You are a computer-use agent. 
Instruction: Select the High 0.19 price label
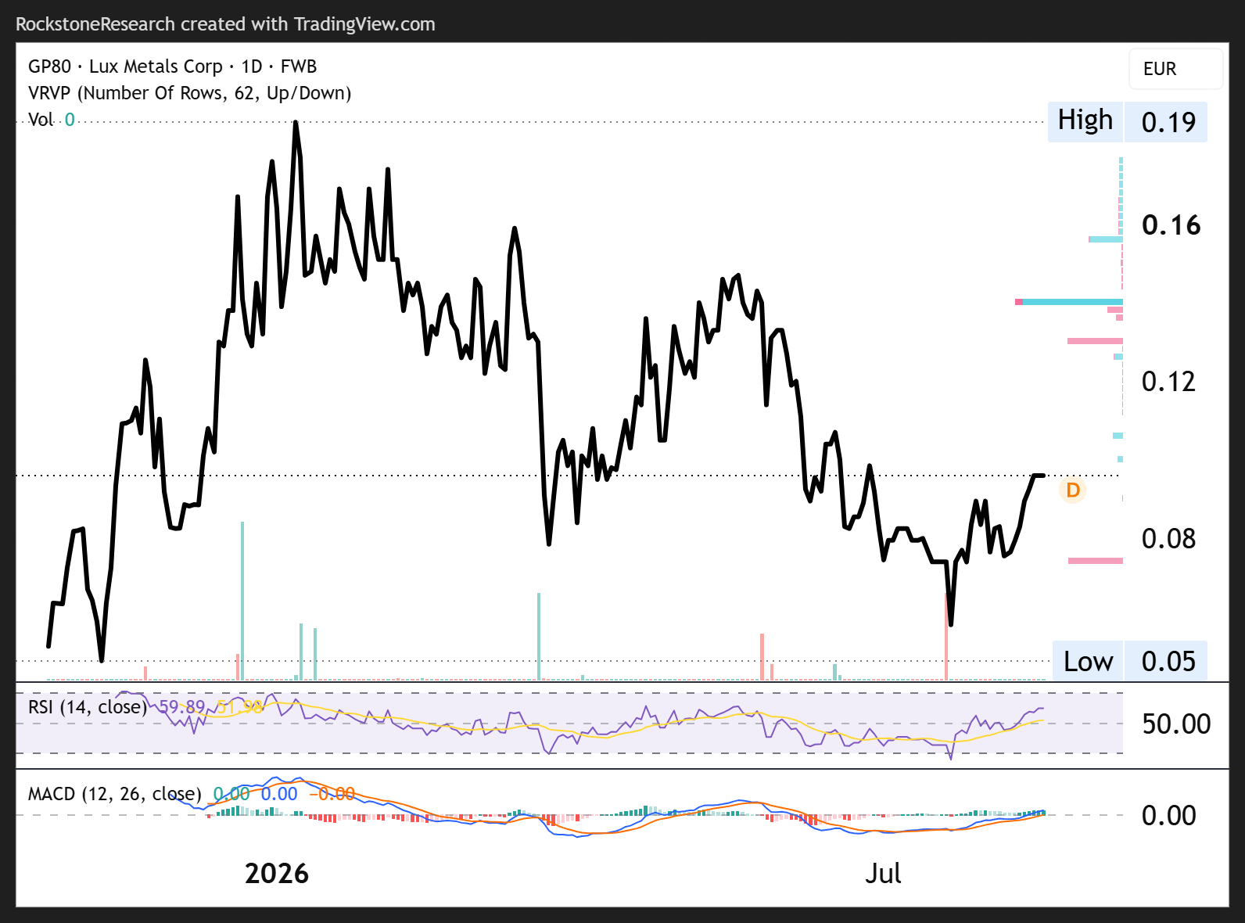point(1127,122)
